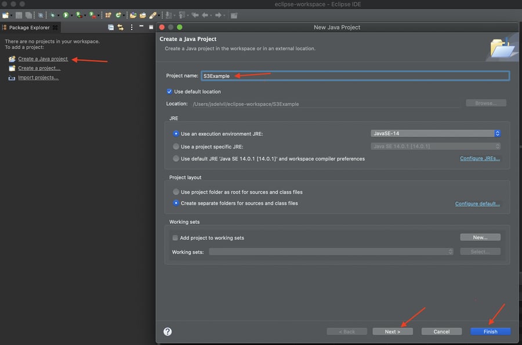This screenshot has height=345, width=522.
Task: Select Use a project specific JRE radio button
Action: click(x=176, y=146)
